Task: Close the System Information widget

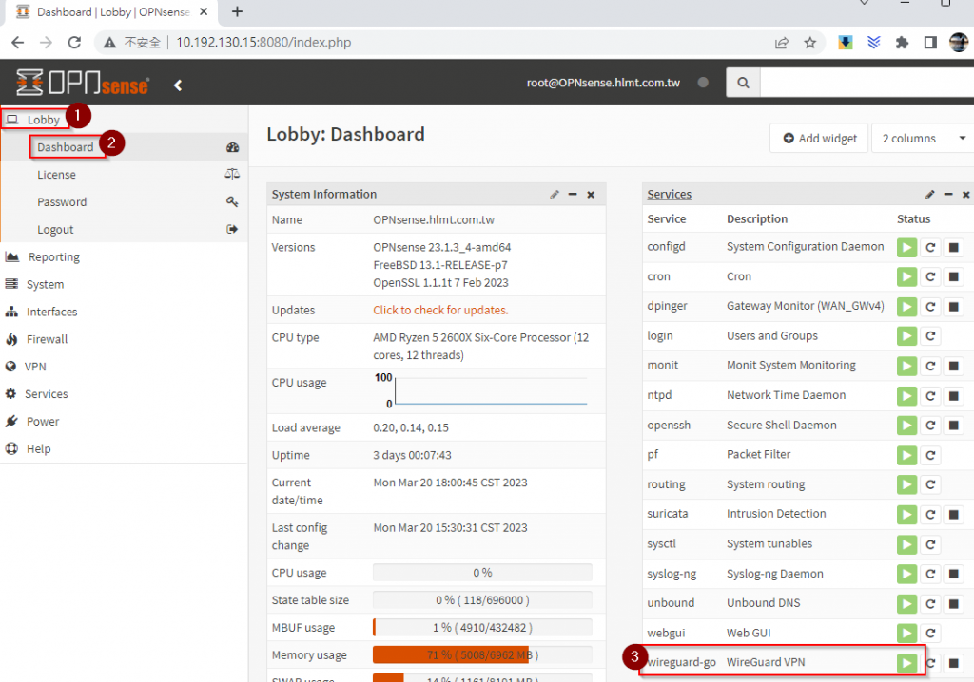Action: pyautogui.click(x=591, y=194)
